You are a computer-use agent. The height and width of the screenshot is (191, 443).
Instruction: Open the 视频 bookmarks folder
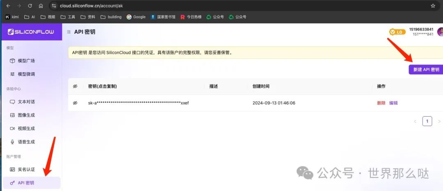pyautogui.click(x=48, y=17)
